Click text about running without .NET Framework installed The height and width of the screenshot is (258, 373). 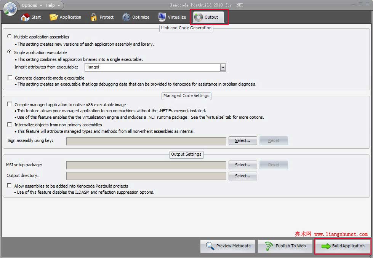[x=112, y=111]
